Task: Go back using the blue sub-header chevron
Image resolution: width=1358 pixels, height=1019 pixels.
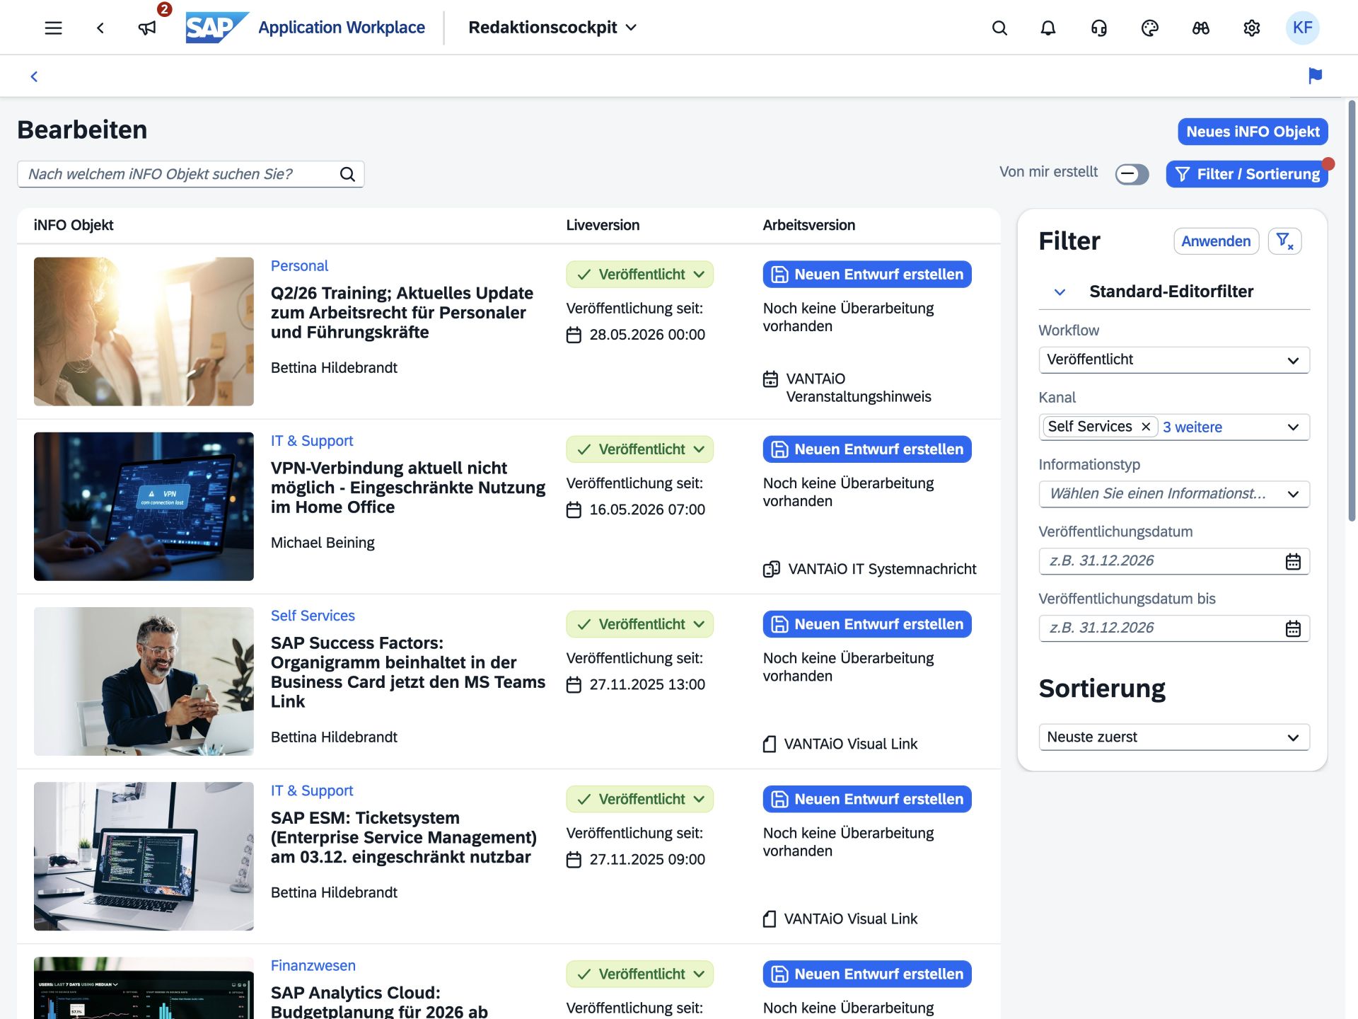Action: click(34, 76)
